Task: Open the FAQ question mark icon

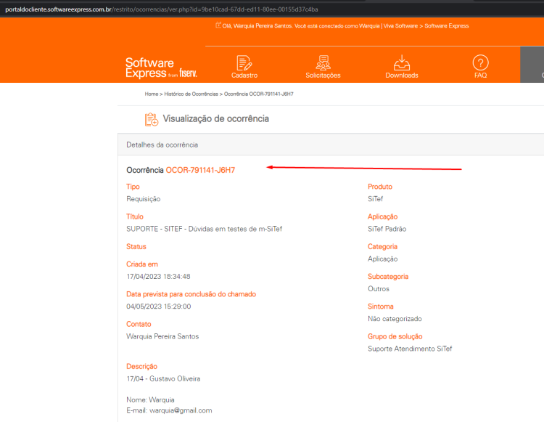Action: 480,63
